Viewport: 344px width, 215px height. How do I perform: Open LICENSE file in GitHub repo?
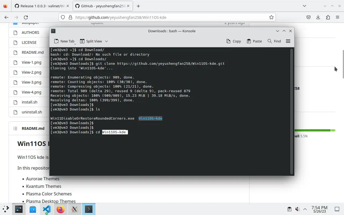[29, 42]
